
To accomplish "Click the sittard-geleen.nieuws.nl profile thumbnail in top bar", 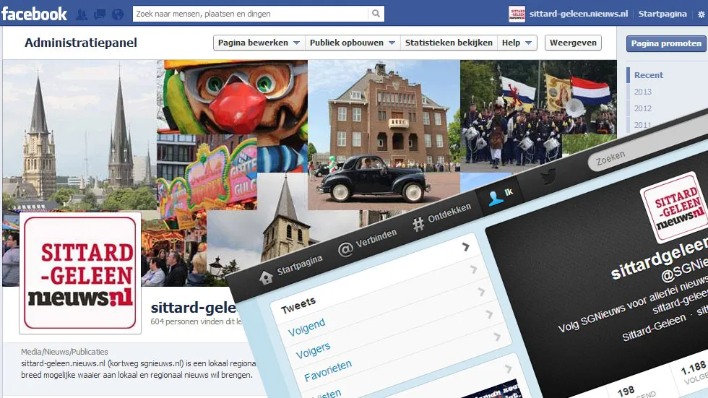I will click(517, 14).
